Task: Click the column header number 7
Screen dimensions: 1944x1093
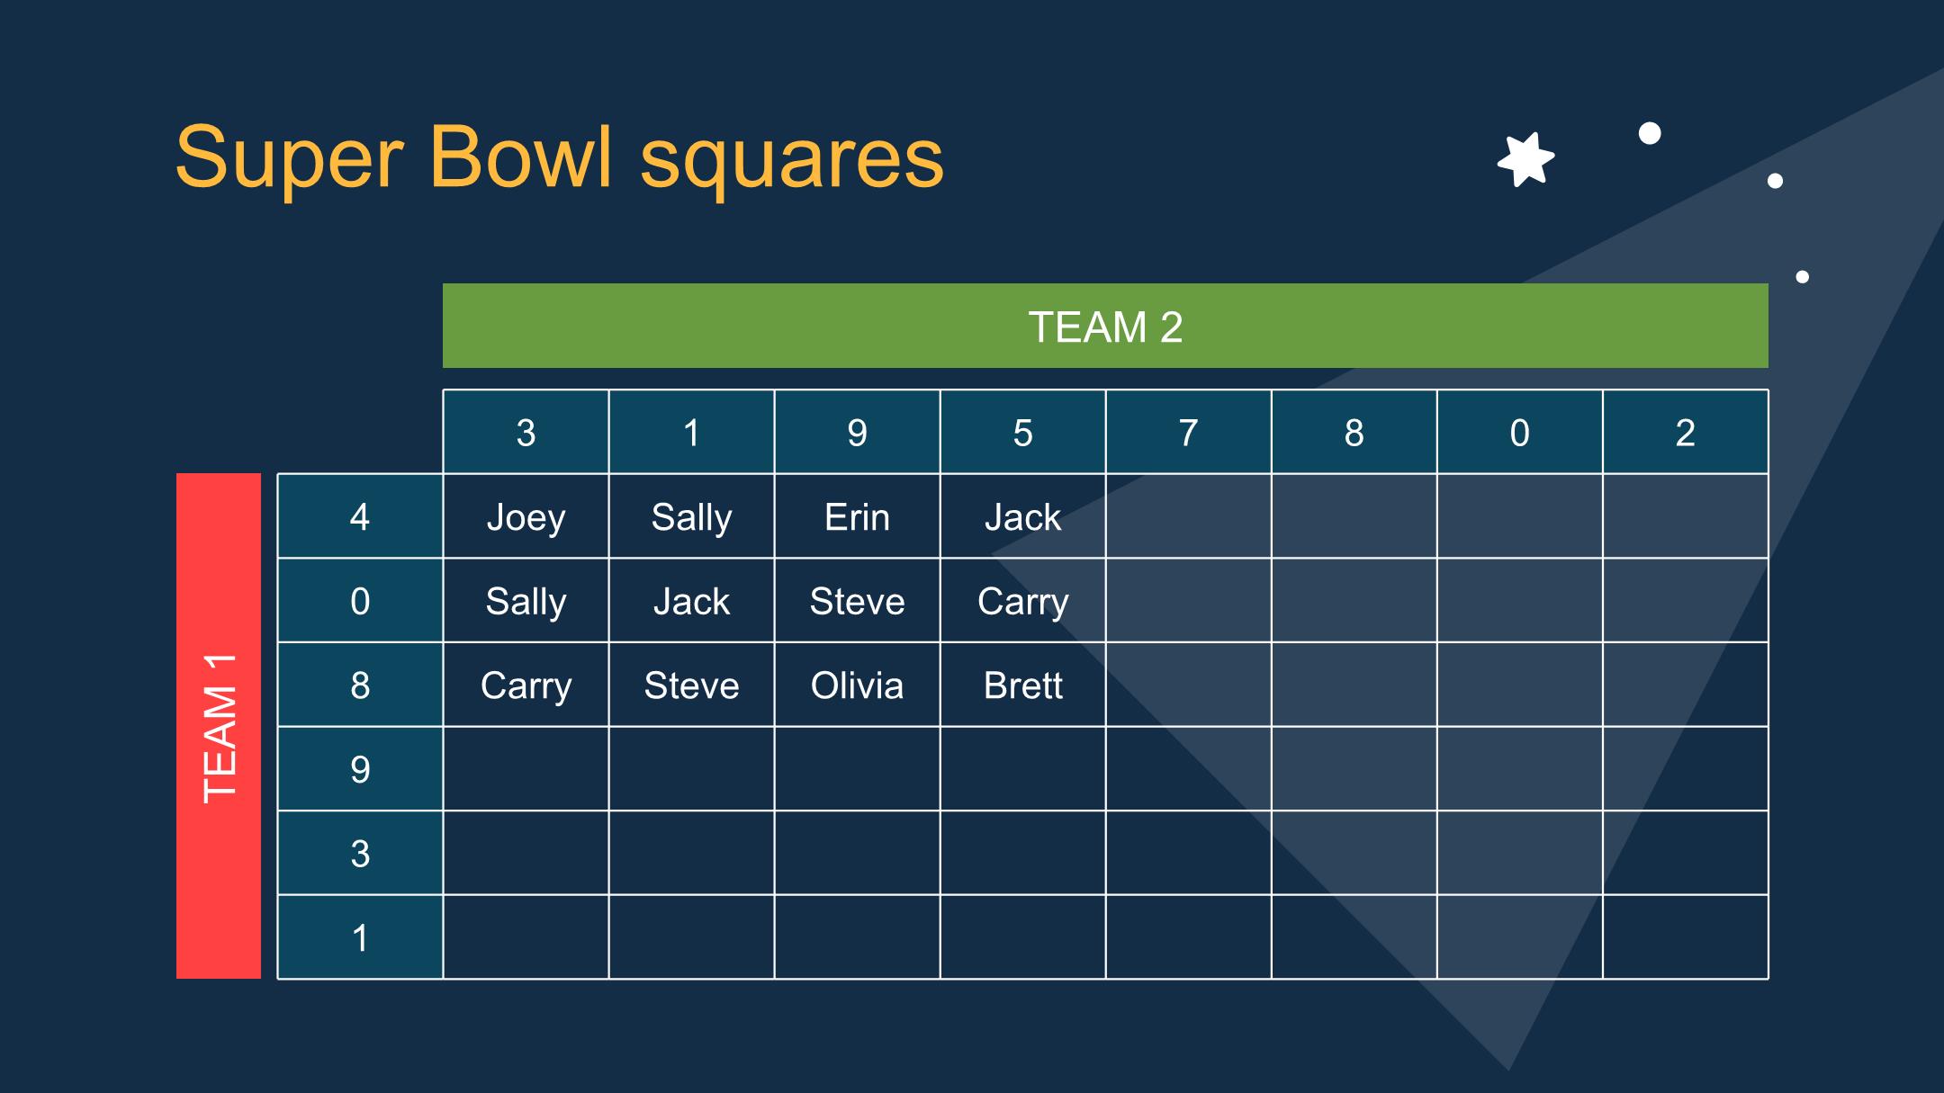Action: [x=1188, y=433]
